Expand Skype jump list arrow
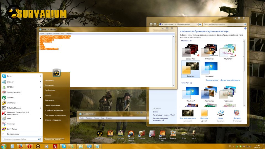 coord(41,76)
